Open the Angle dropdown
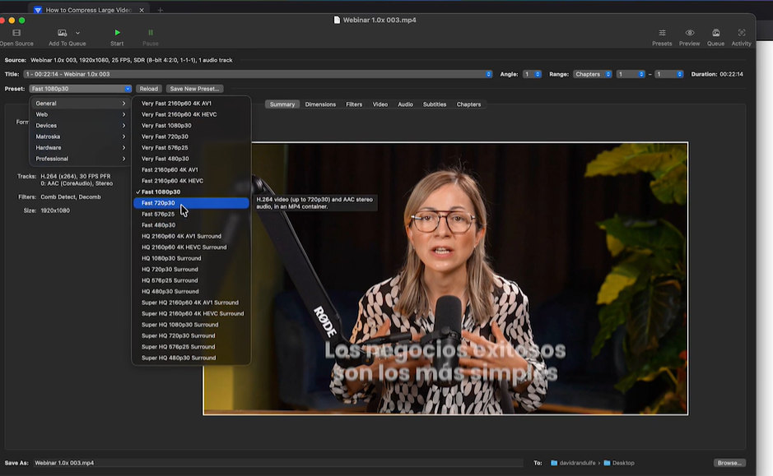The image size is (773, 476). 532,74
